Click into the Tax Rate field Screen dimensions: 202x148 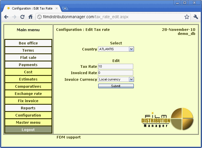pos(116,67)
